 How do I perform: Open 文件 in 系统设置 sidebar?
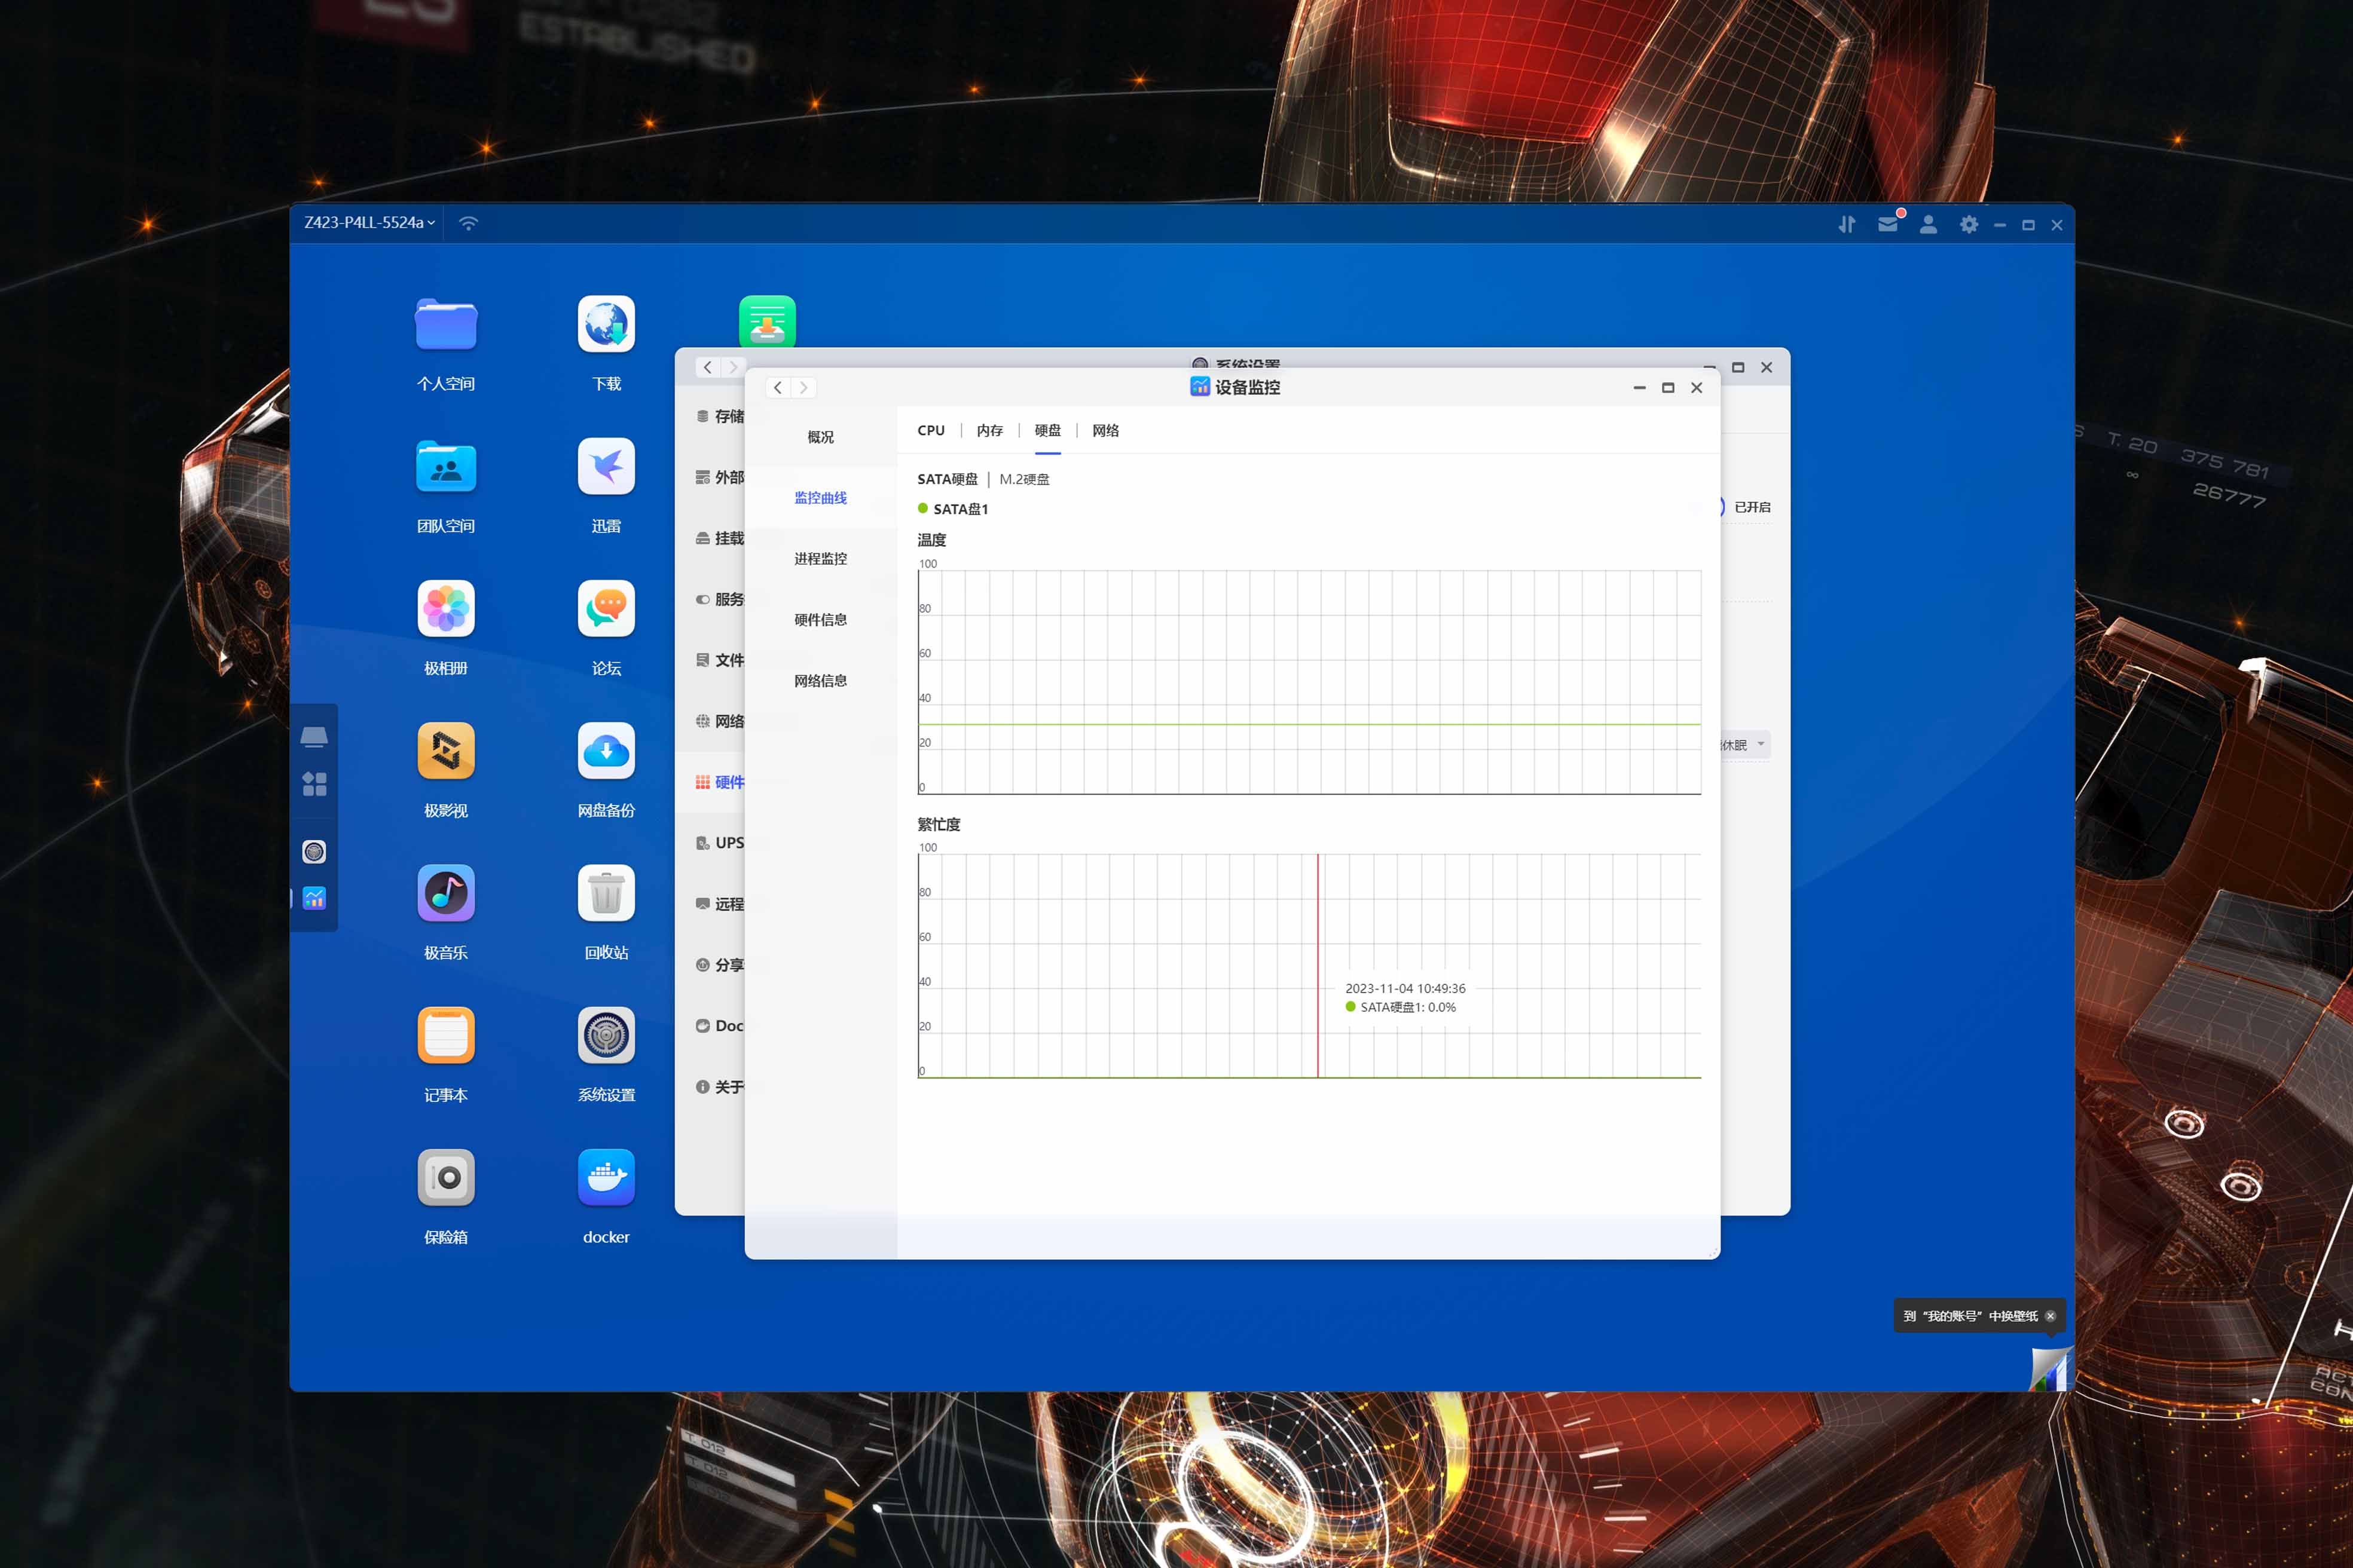point(720,660)
